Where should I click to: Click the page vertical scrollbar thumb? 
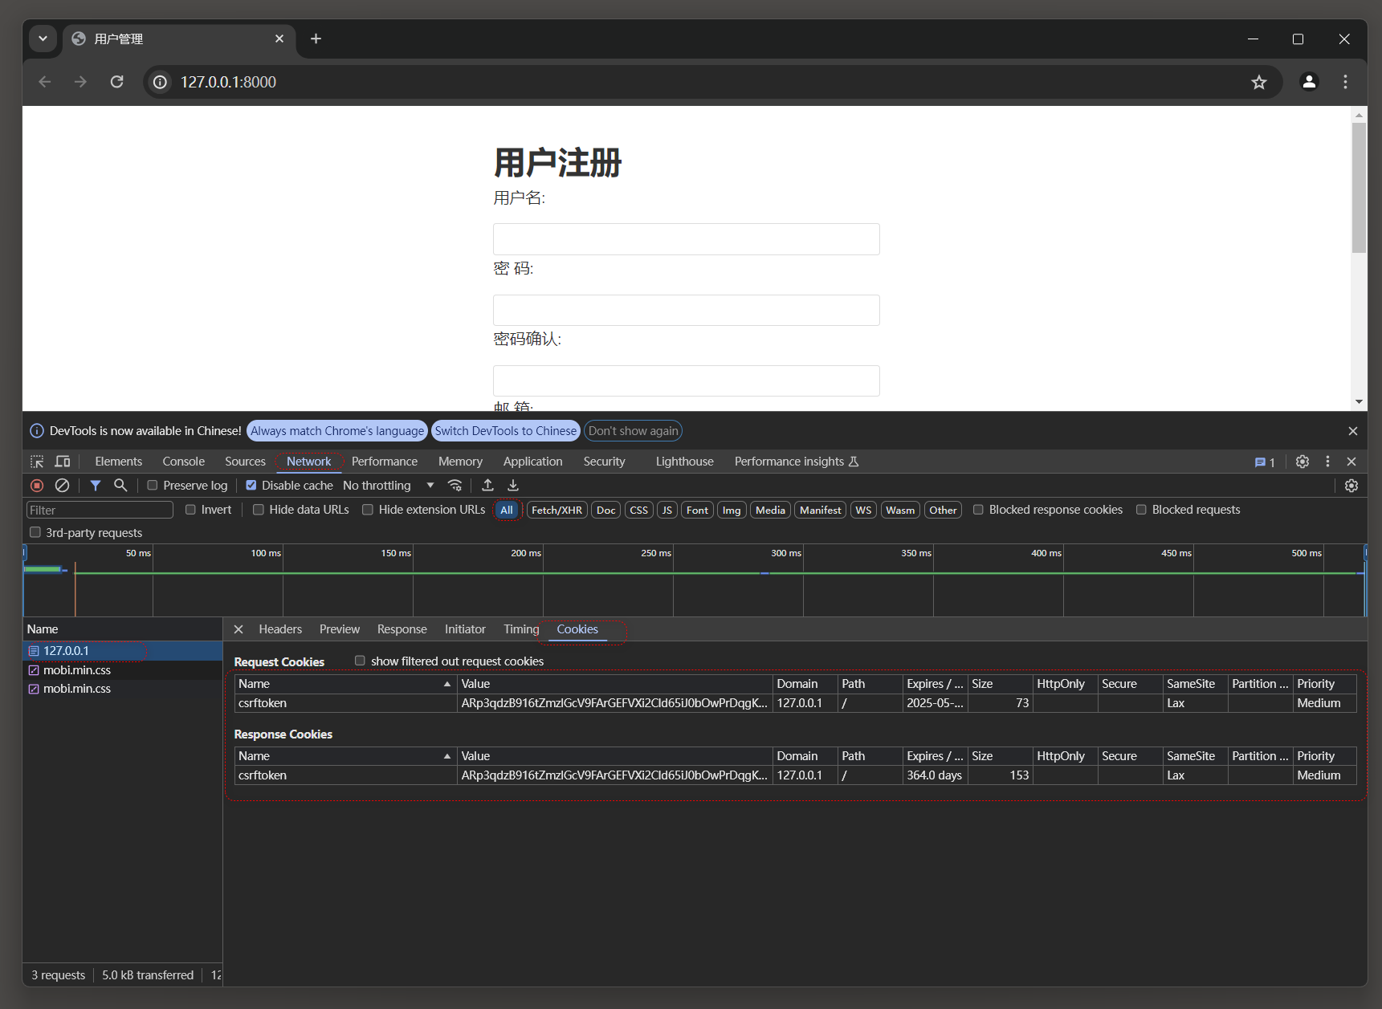(1359, 189)
